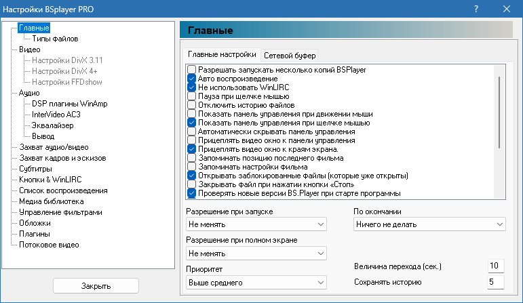Toggle Прицеплять видео окно к краям экрана
Viewport: 523px width, 303px height.
tap(191, 149)
